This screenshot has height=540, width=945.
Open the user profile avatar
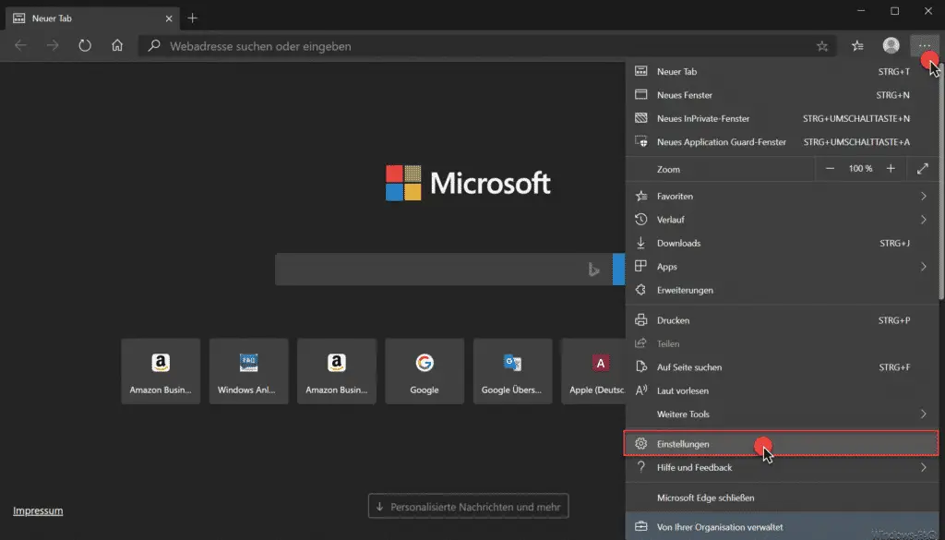(891, 45)
